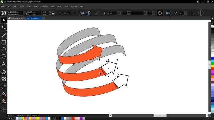
Task: Click the horizontal scrollbar thumb
Action: (160, 115)
